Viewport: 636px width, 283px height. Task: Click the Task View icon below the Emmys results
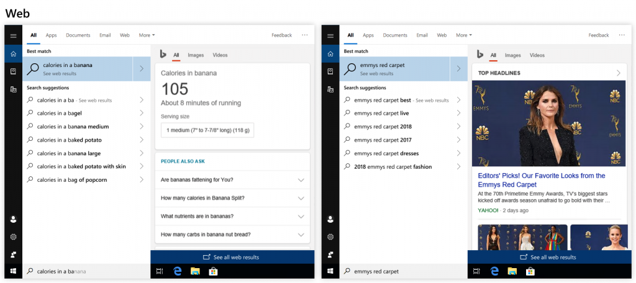477,271
